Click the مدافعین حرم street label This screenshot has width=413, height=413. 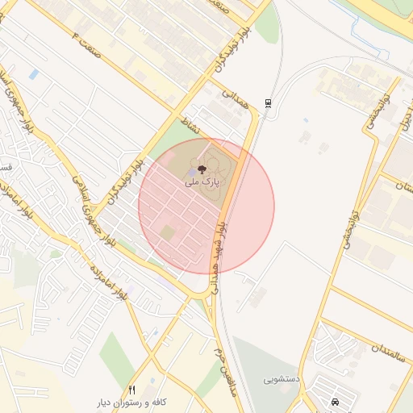click(x=225, y=372)
